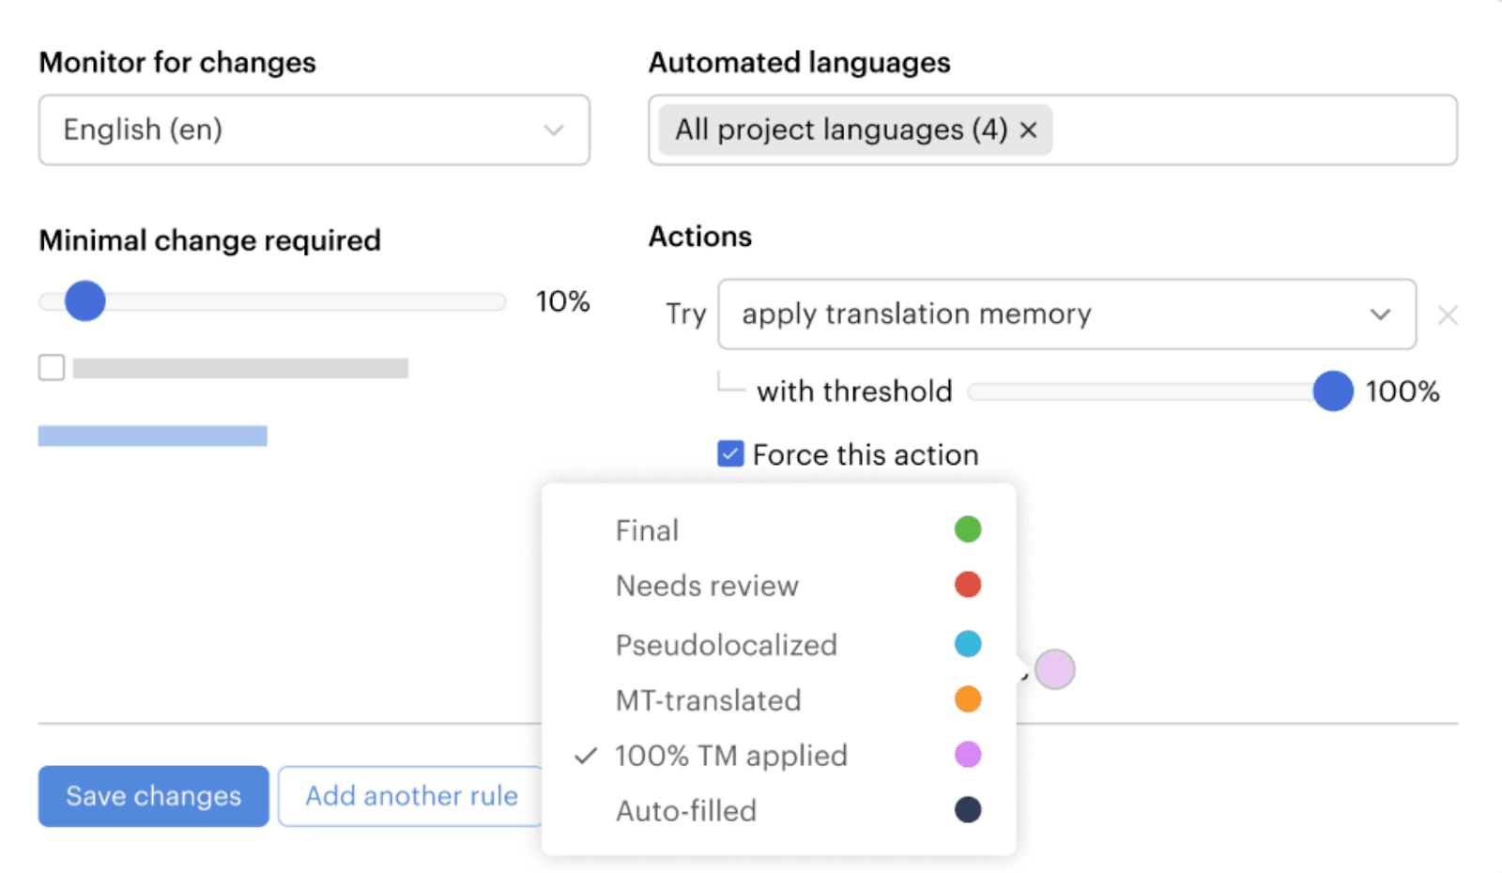Viewport: 1502px width, 873px height.
Task: Select Final from the status menu
Action: (648, 530)
